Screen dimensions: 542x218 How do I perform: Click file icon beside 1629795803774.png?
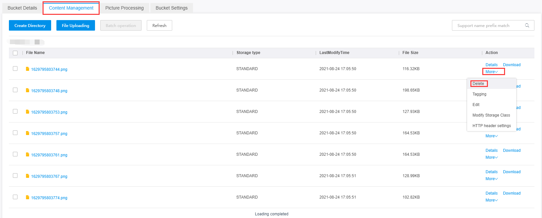[x=28, y=198]
